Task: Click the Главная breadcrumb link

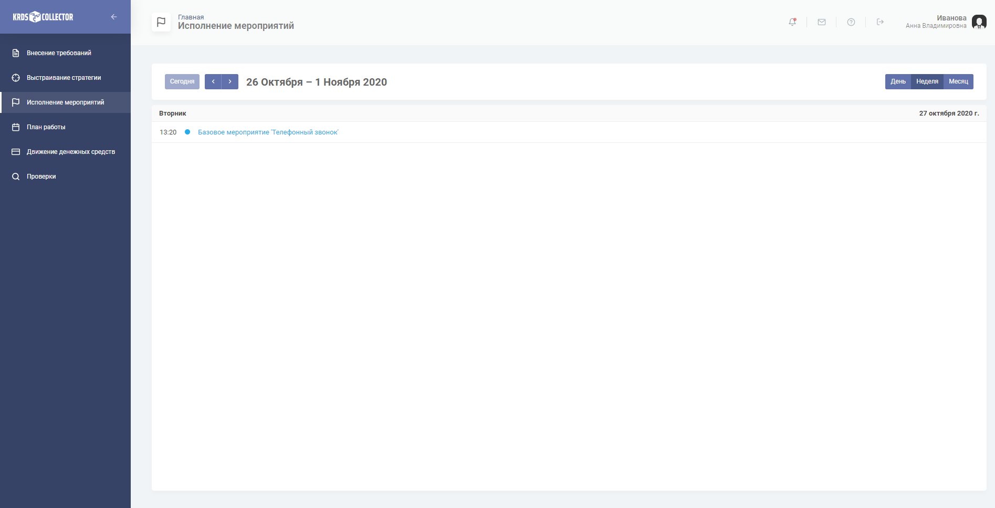Action: click(191, 17)
